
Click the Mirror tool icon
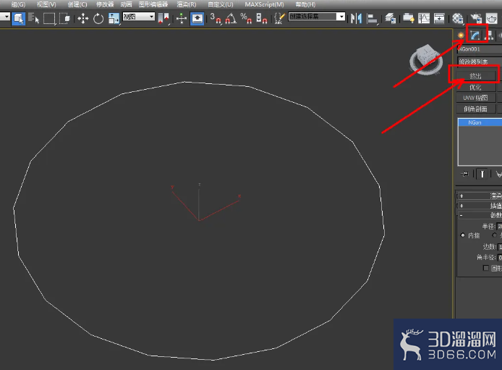356,18
